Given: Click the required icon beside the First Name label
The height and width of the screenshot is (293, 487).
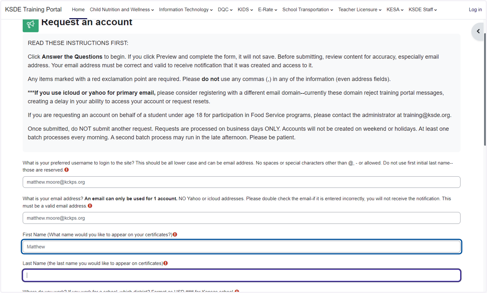Looking at the screenshot, I should tap(175, 235).
